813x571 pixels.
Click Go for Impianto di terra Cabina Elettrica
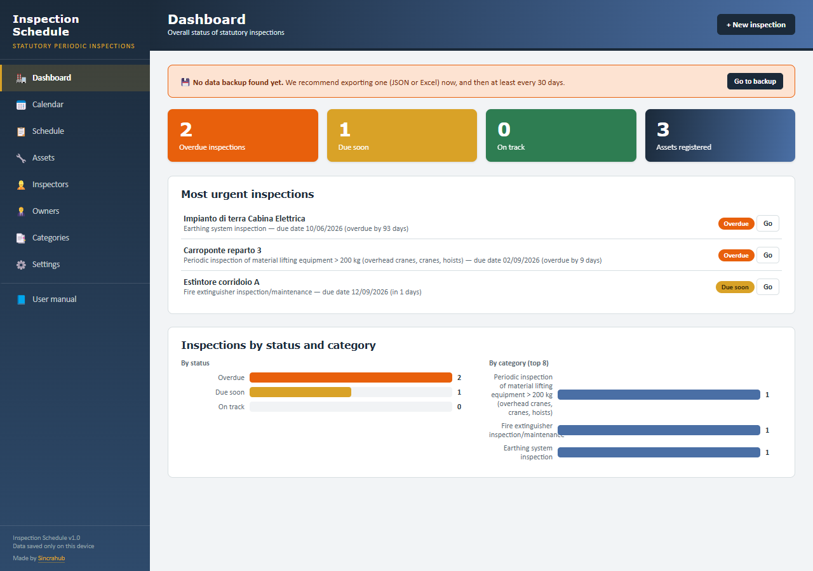coord(768,223)
